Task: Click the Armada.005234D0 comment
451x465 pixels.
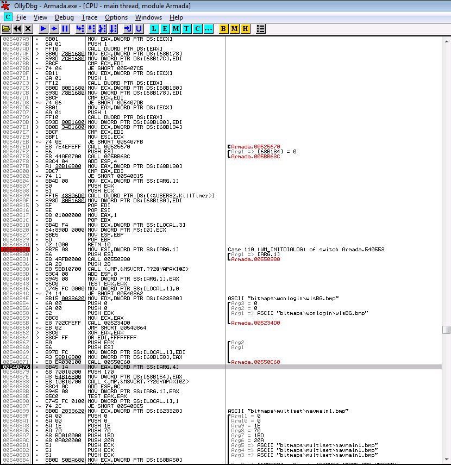Action: click(x=255, y=323)
